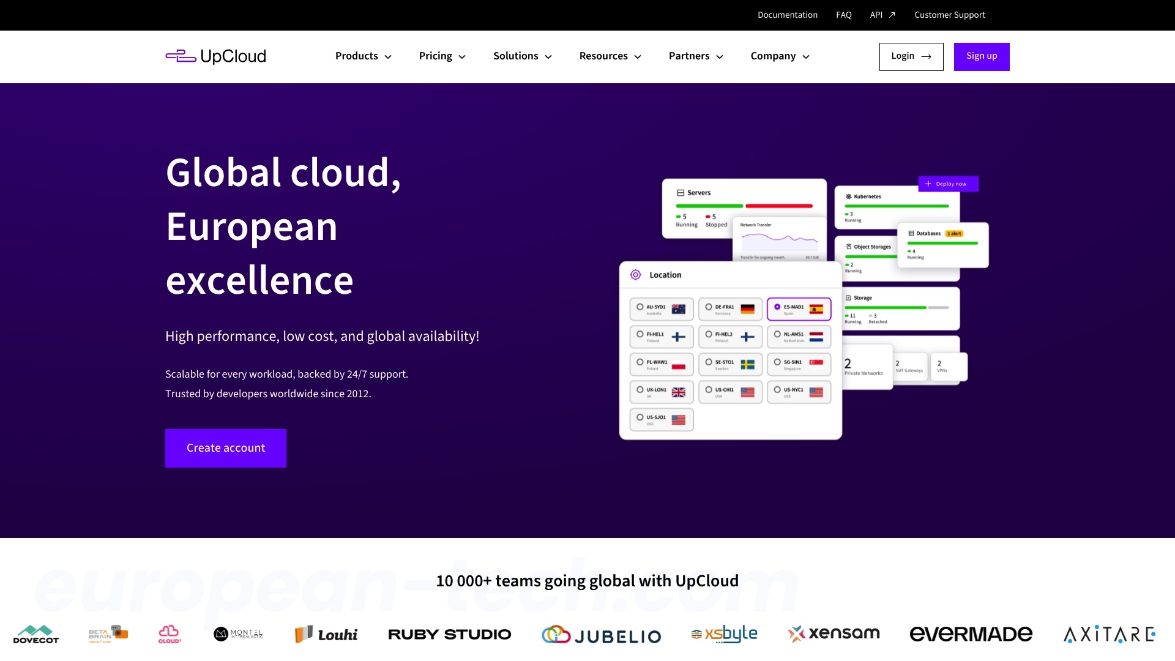The height and width of the screenshot is (661, 1175).
Task: Click the FAQ item in the top bar
Action: click(x=843, y=15)
